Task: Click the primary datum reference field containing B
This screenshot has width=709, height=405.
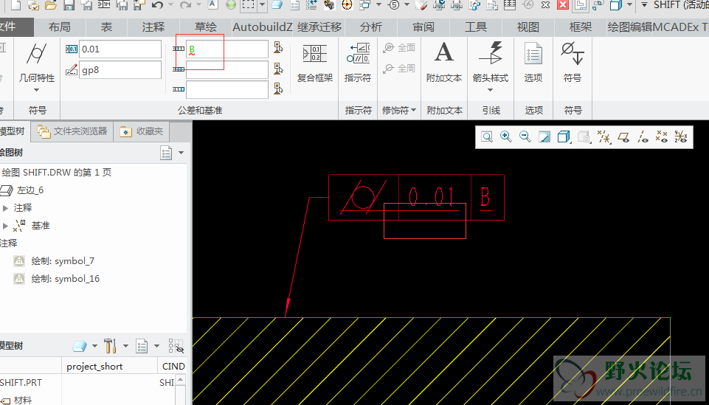Action: [226, 49]
